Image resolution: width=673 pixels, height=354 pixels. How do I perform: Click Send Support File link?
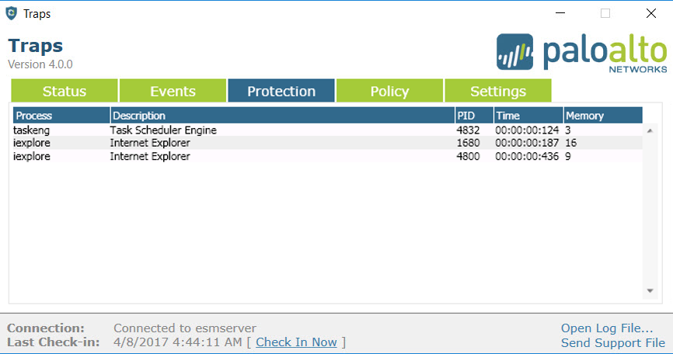pyautogui.click(x=613, y=343)
